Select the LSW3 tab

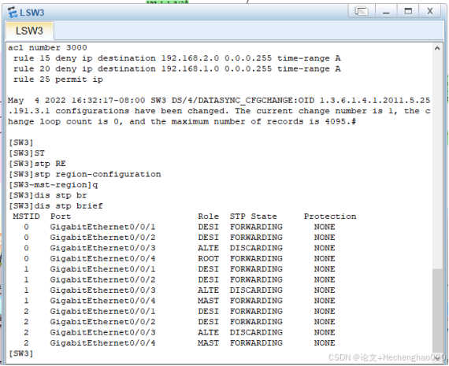coord(29,31)
